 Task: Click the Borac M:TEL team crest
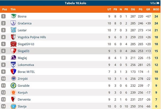[13, 72]
